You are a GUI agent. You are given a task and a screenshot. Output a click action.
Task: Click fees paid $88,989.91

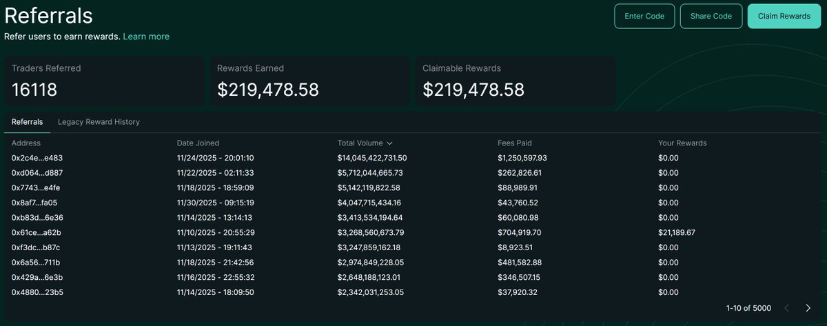(518, 187)
